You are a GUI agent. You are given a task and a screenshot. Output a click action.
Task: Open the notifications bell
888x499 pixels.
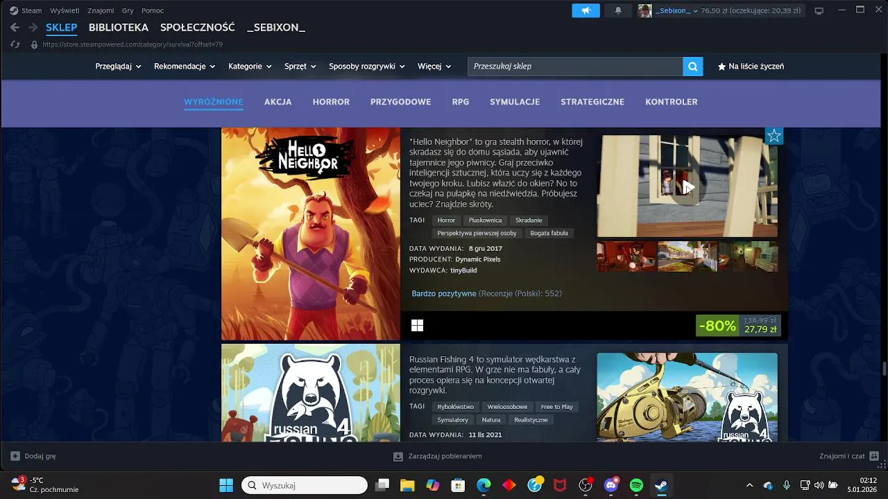(x=618, y=10)
